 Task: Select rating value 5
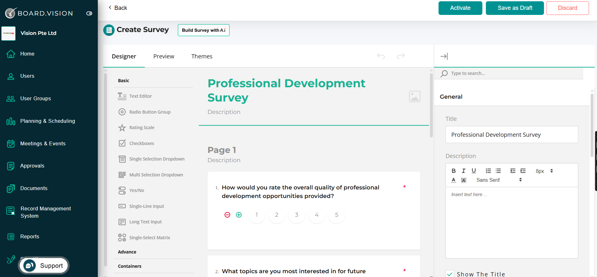click(x=337, y=215)
